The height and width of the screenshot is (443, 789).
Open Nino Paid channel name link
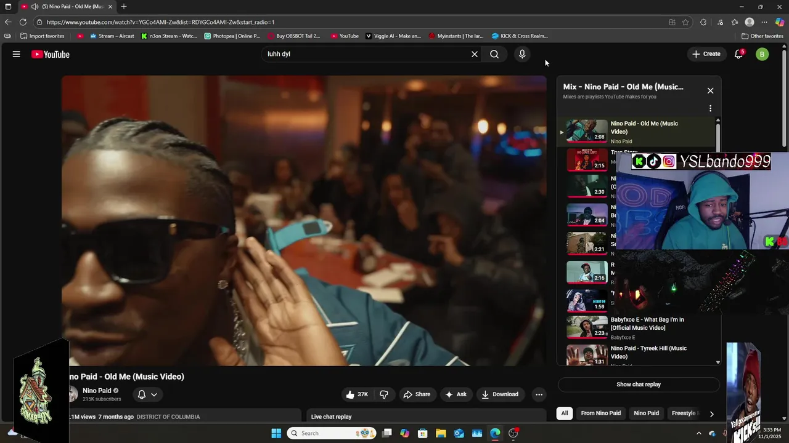click(97, 391)
